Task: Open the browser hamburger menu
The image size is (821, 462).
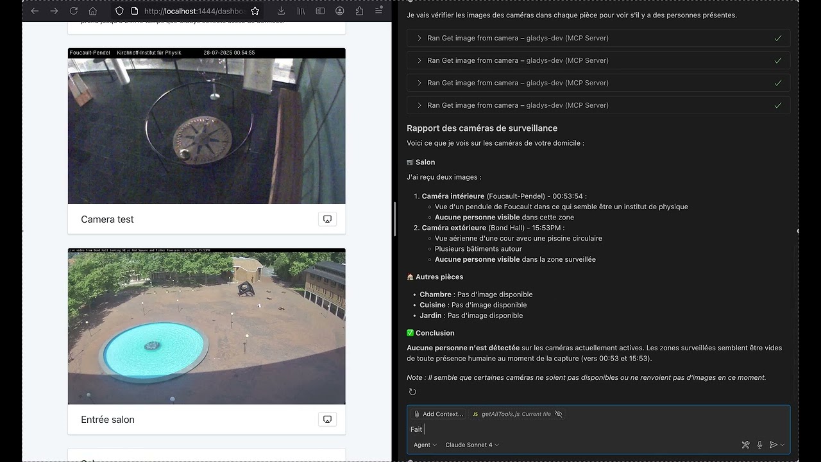Action: 378,11
